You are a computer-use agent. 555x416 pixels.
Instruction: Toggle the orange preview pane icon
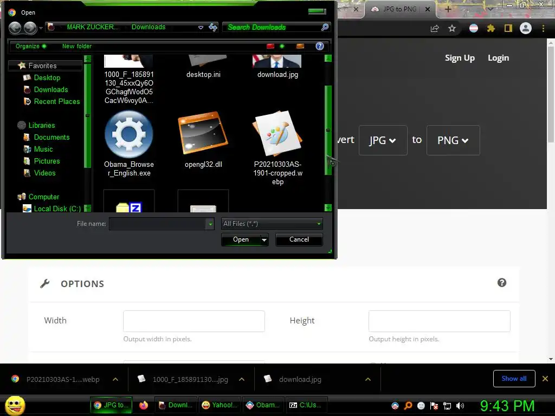click(300, 47)
